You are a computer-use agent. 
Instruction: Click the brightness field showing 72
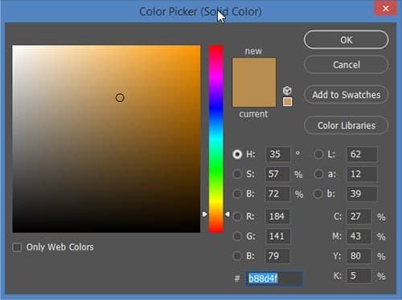click(277, 194)
